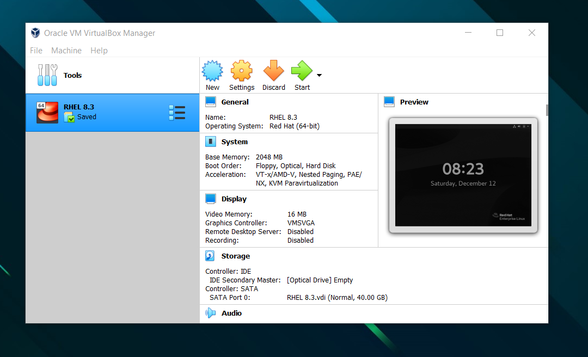
Task: Open RHEL 8.3 machine tools list menu
Action: (177, 113)
